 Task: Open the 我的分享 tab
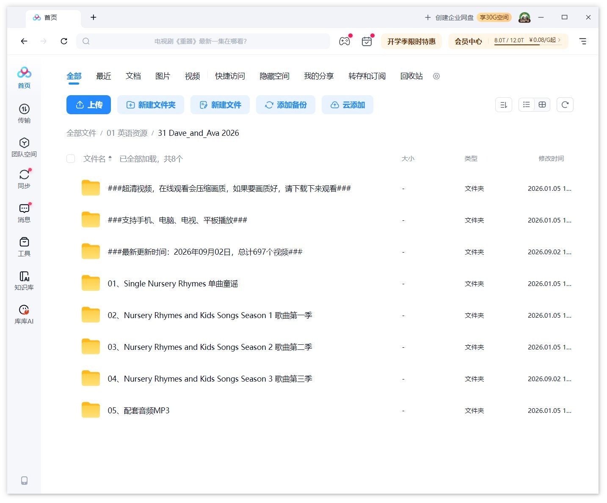click(x=319, y=76)
